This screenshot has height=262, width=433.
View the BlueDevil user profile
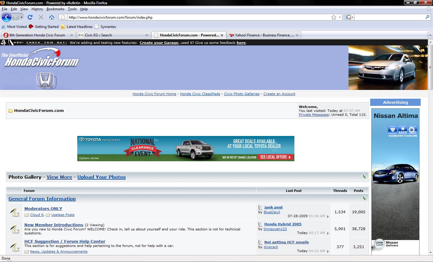272,212
